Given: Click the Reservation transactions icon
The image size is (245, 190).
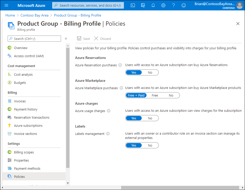Looking at the screenshot, I should click(x=9, y=117).
